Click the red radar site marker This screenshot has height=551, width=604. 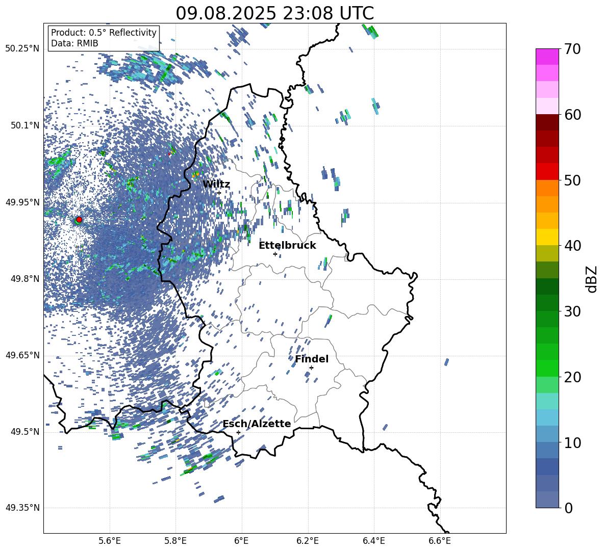pyautogui.click(x=79, y=219)
